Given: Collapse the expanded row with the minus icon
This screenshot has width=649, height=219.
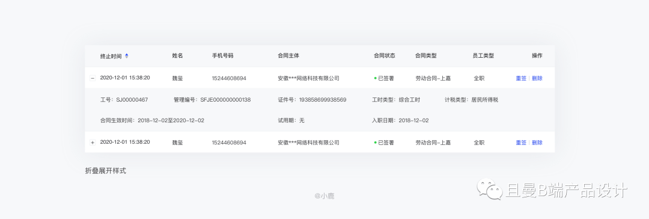Looking at the screenshot, I should pos(93,78).
